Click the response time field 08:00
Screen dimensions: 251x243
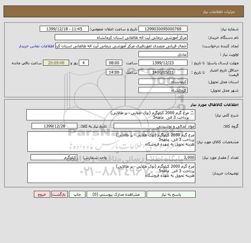(x=114, y=63)
